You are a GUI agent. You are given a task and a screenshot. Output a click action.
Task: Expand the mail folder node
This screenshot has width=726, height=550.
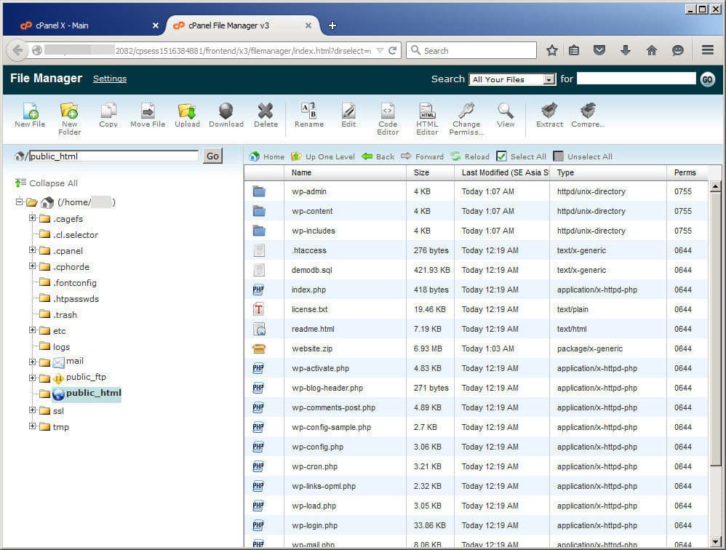coord(33,362)
